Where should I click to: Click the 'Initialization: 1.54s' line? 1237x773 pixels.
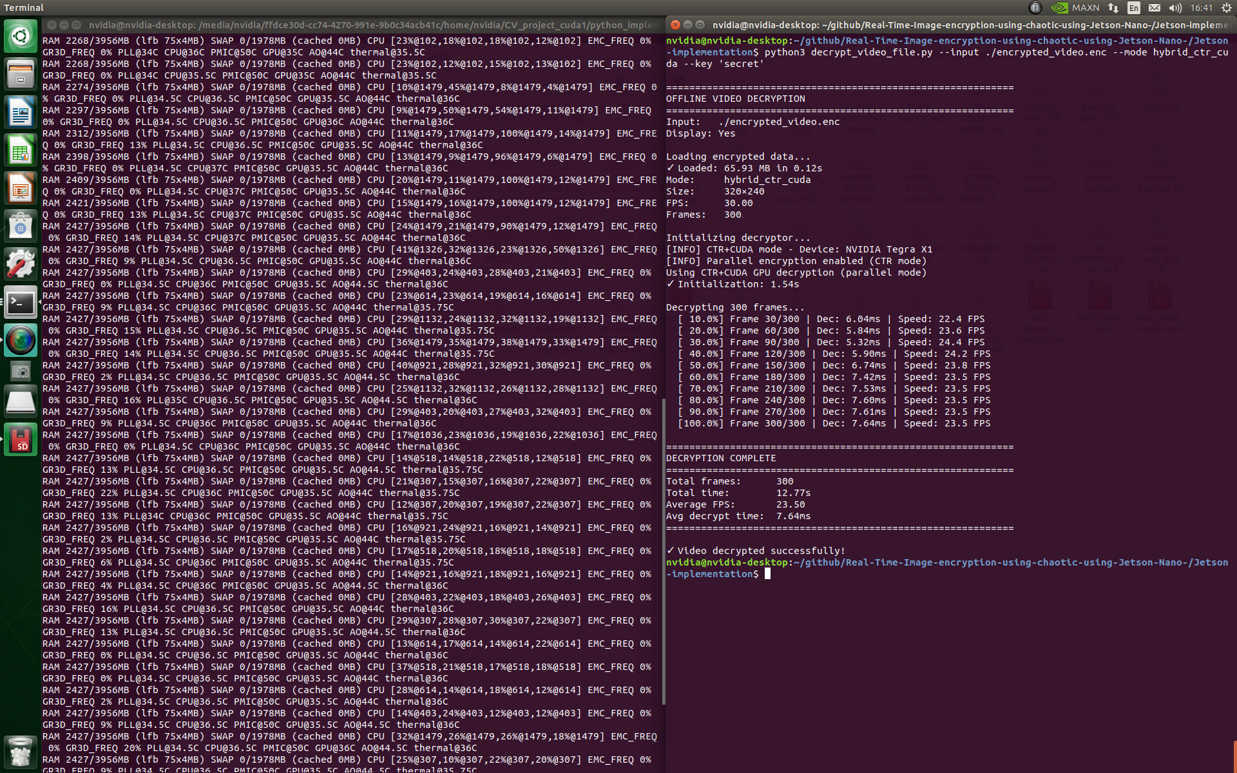point(733,284)
